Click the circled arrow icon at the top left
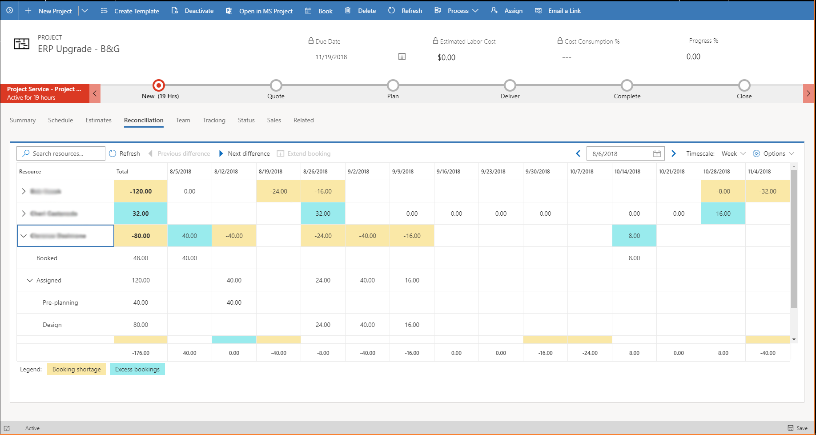 point(9,10)
